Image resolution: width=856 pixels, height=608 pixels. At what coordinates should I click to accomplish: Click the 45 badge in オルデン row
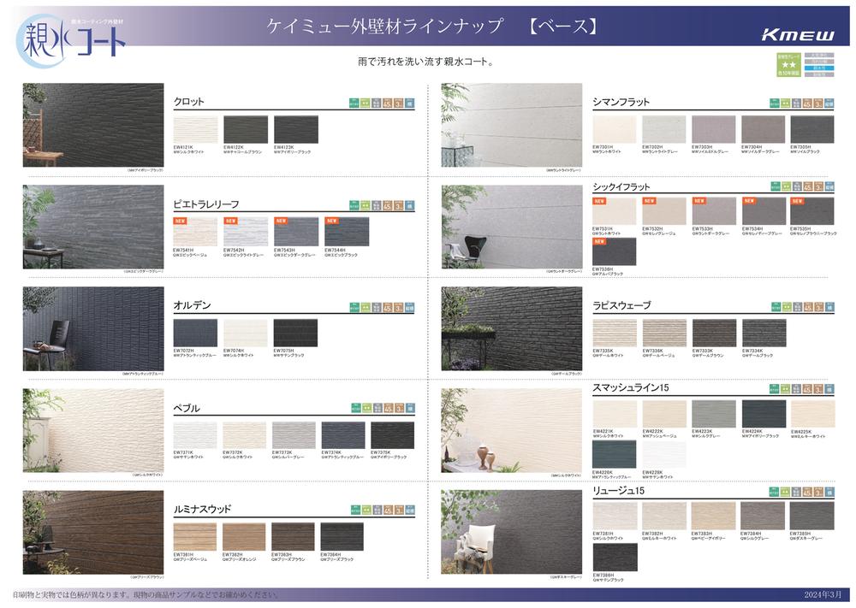[388, 307]
